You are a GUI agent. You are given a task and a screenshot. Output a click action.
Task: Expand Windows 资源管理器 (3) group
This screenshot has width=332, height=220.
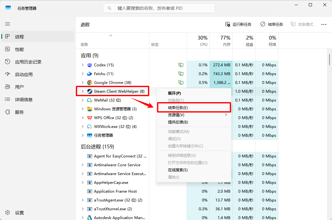[x=82, y=109]
